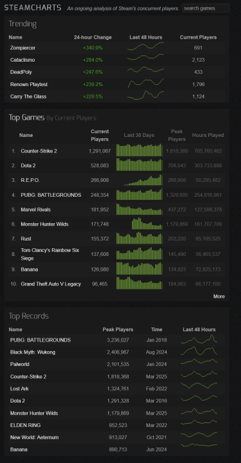The width and height of the screenshot is (241, 463).
Task: Click Carry The Glass 48-hour sparkline
Action: tap(145, 95)
